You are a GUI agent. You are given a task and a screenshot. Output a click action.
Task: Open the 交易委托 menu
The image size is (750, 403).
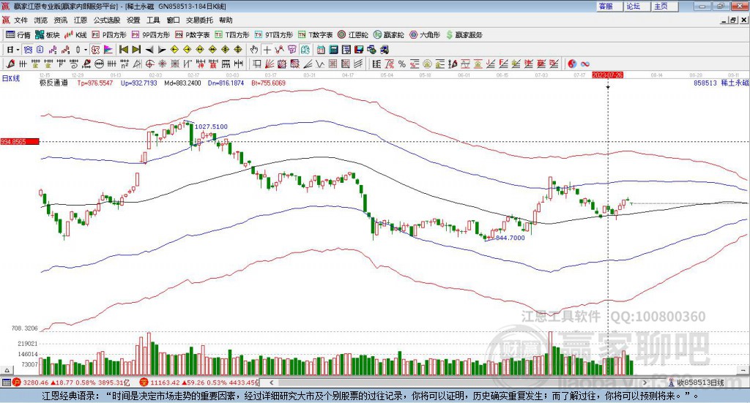click(199, 20)
